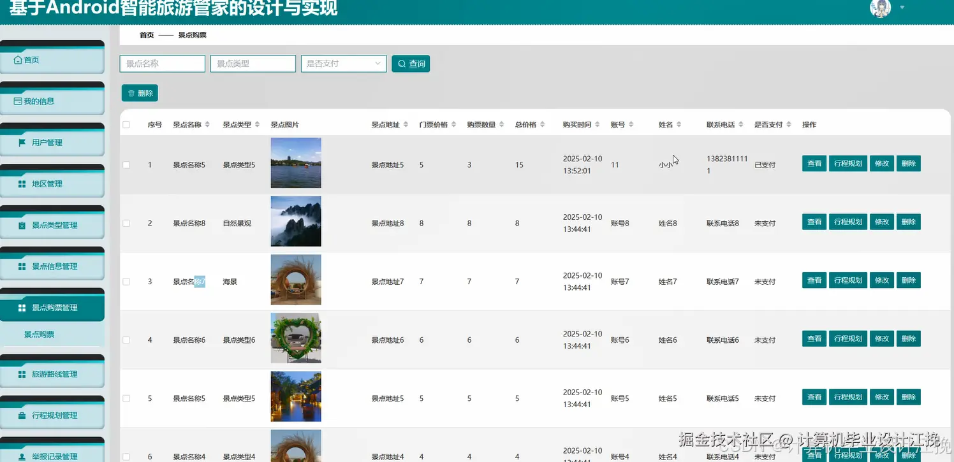Click the home icon in the sidebar 首页 item
Screen dimensions: 954x462
(x=18, y=60)
